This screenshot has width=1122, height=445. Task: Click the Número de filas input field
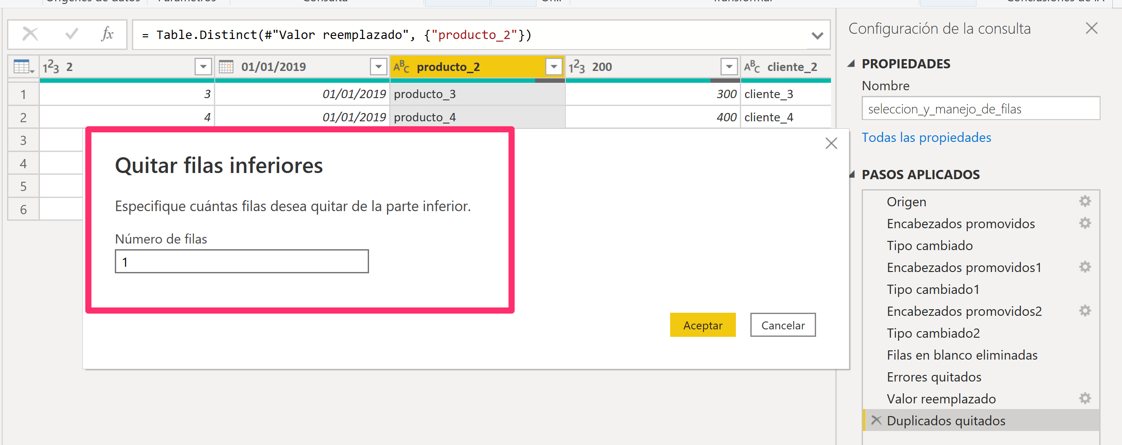241,261
